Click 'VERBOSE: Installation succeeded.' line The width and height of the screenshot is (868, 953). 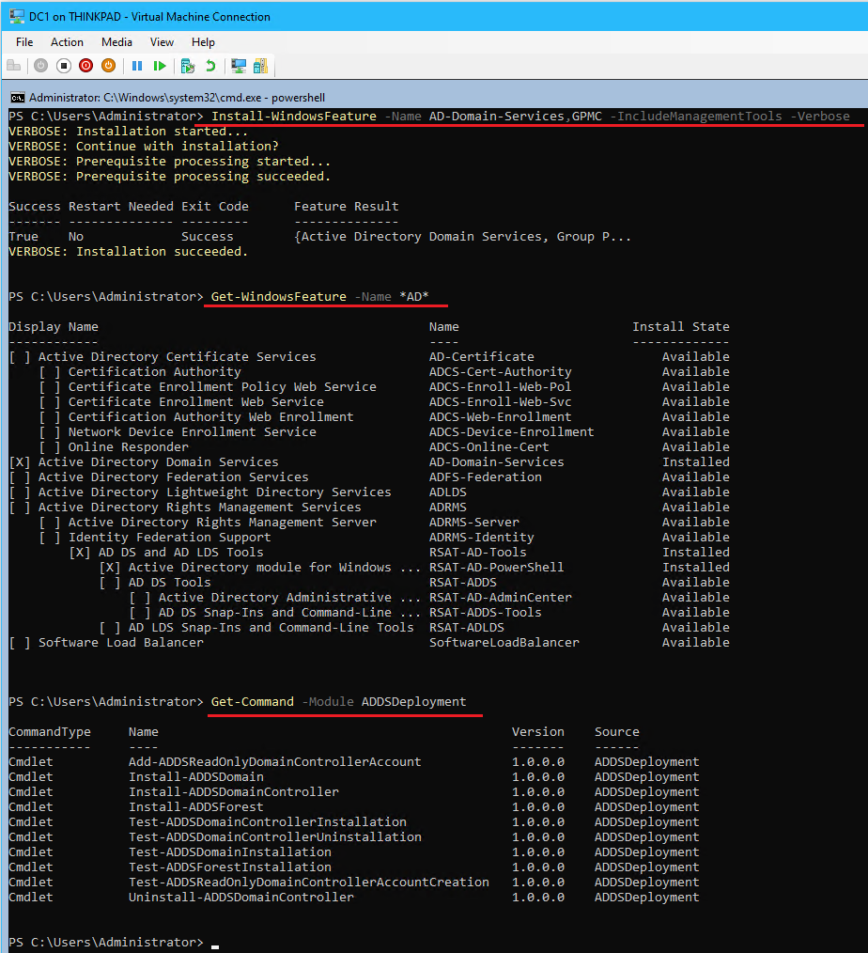click(x=128, y=252)
